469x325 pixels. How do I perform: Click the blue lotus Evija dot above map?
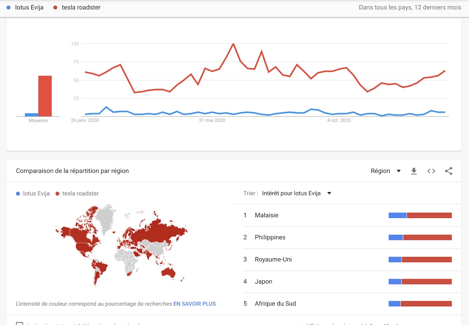coord(18,194)
